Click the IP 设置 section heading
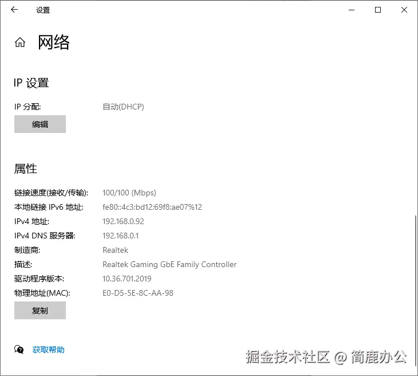Image resolution: width=418 pixels, height=376 pixels. (31, 83)
